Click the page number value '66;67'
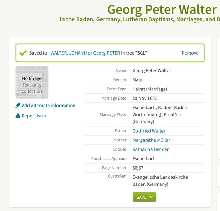Screen dimensions: 220x211 (x=138, y=168)
